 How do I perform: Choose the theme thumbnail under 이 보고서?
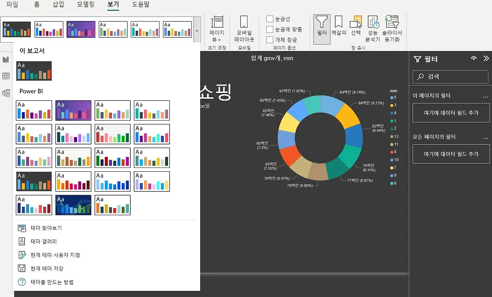34,71
